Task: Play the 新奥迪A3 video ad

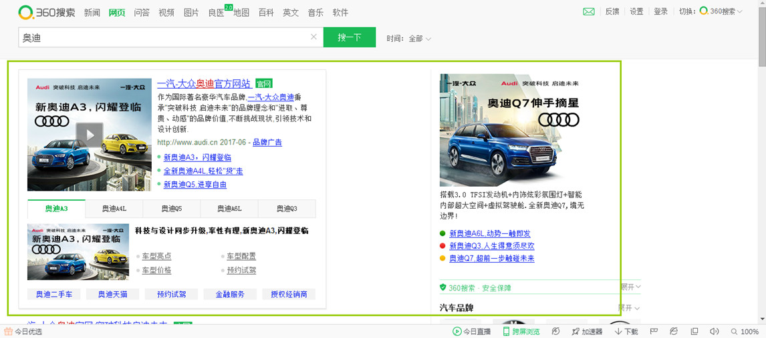Action: tap(90, 135)
